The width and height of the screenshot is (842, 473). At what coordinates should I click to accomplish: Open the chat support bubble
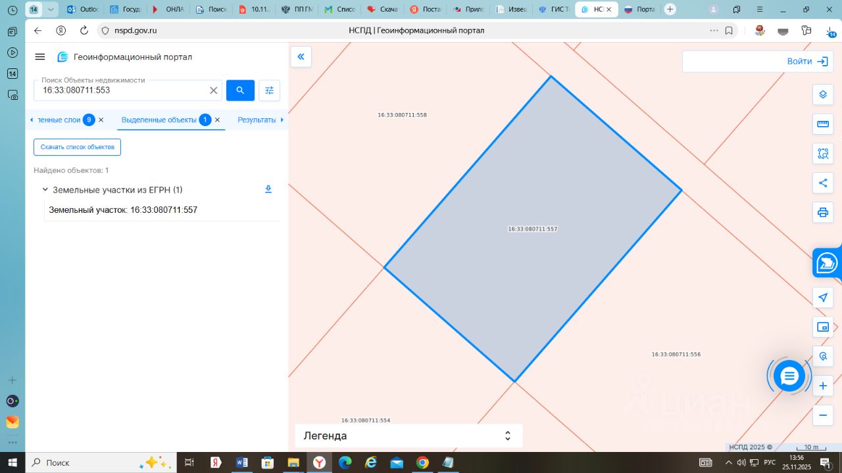click(789, 376)
